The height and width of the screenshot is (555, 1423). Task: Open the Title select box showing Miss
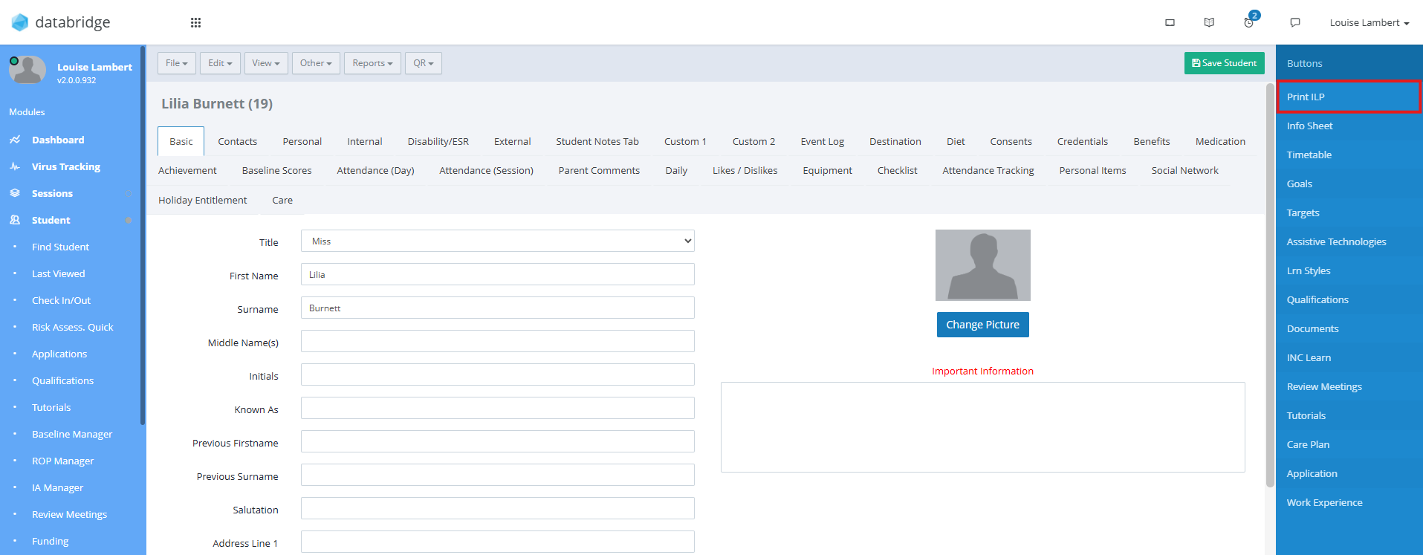(x=497, y=241)
